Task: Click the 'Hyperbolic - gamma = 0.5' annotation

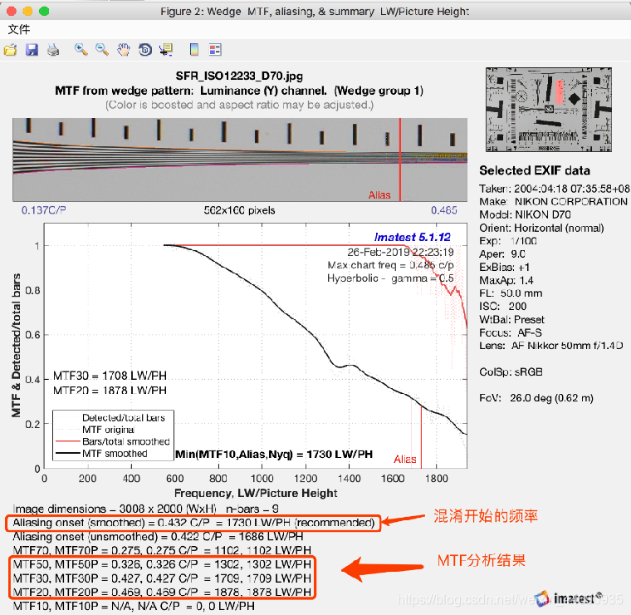Action: 390,278
